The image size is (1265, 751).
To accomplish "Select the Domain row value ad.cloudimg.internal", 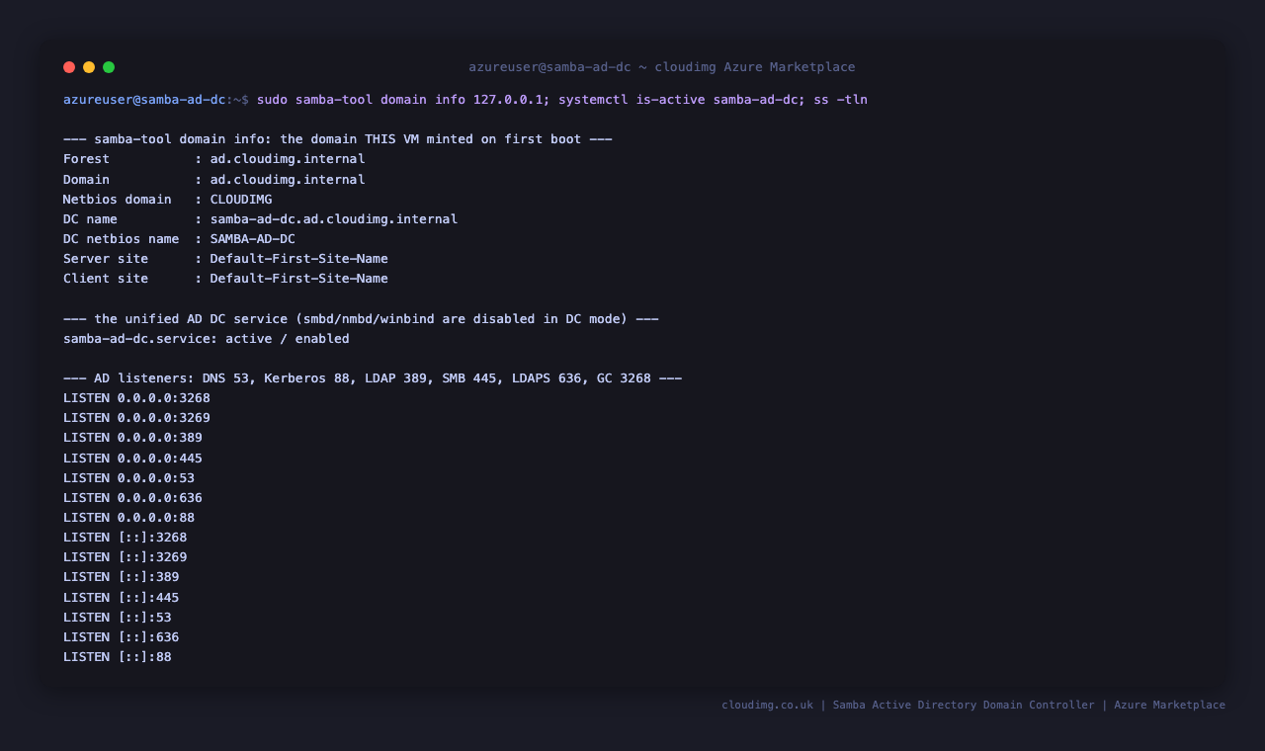I will click(x=288, y=180).
